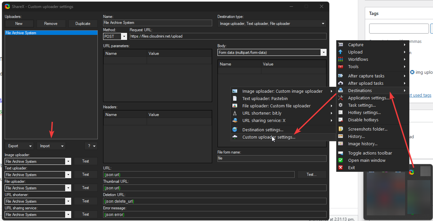The height and width of the screenshot is (221, 433).
Task: Click the Upload arrow icon in the tray menu
Action: [341, 52]
